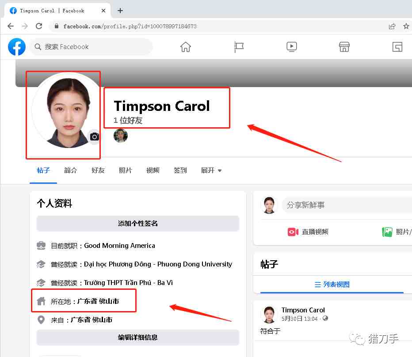Expand the 展开 dropdown menu

pos(211,171)
